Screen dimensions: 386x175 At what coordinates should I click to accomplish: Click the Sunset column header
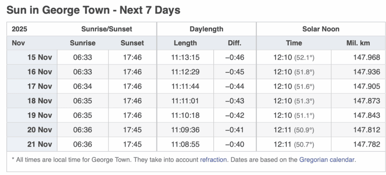(132, 43)
